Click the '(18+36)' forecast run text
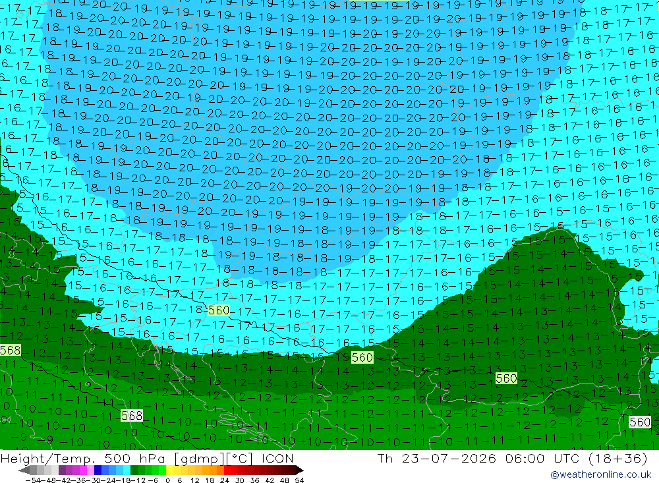This screenshot has width=659, height=483. coord(618,458)
